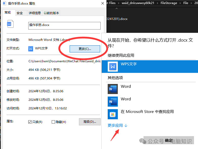Viewport: 198px width, 149px height.
Task: Select WPS文字 label as default app
Action: click(x=129, y=64)
